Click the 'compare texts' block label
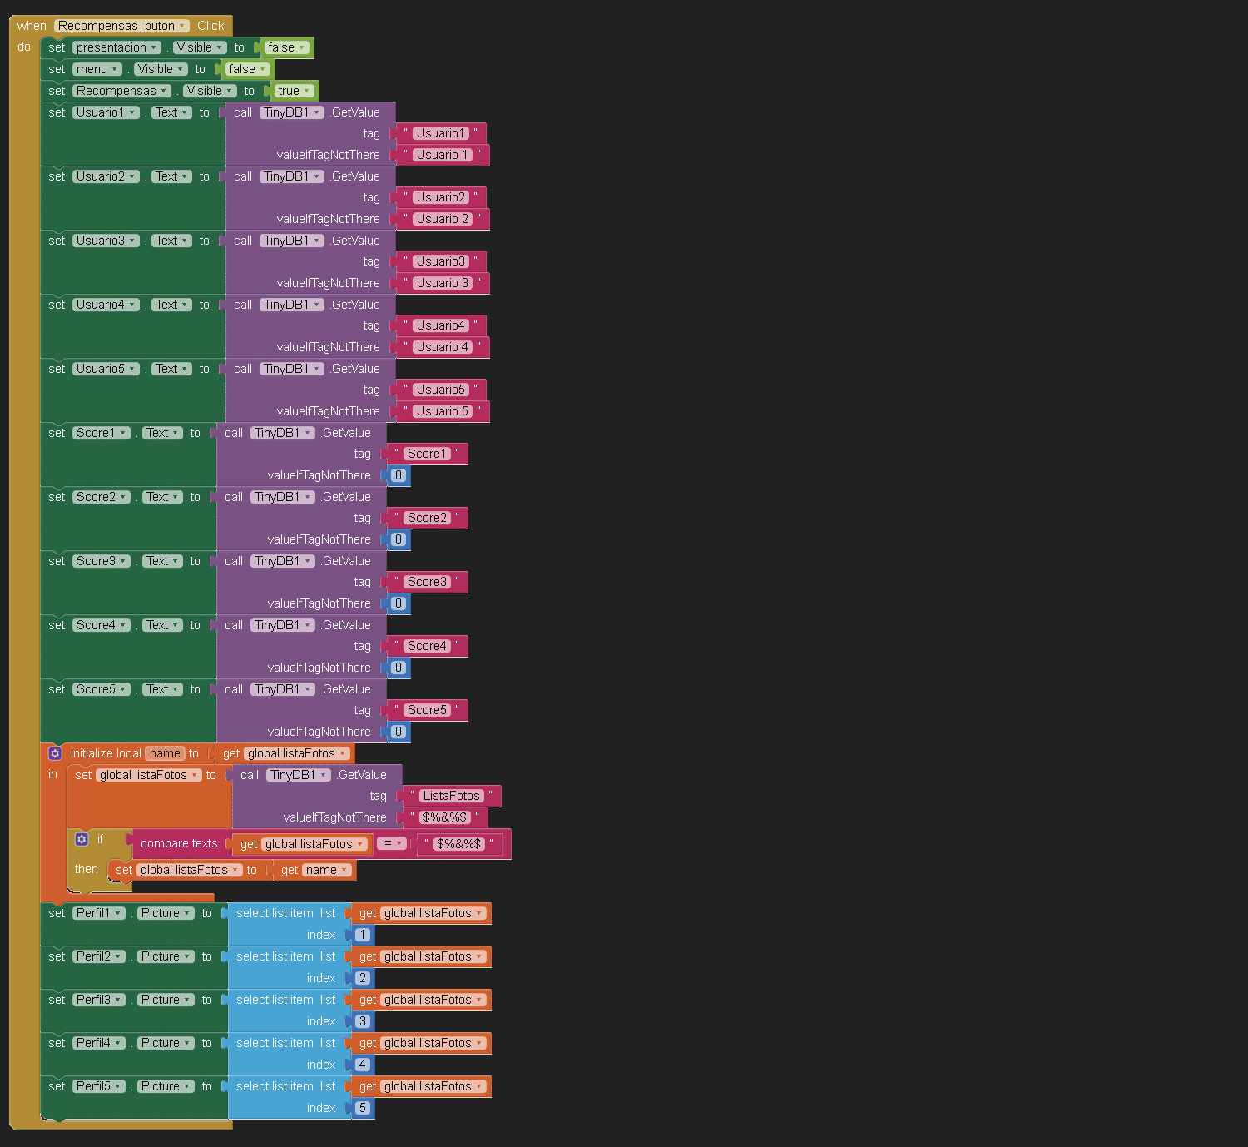The width and height of the screenshot is (1248, 1147). coord(178,843)
